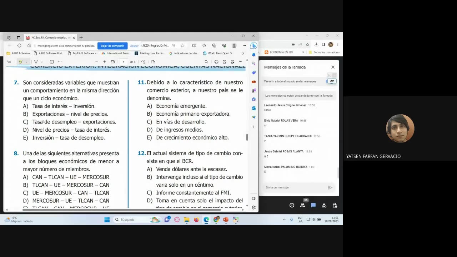Choose the add text tool in PDF toolbar

tap(52, 62)
